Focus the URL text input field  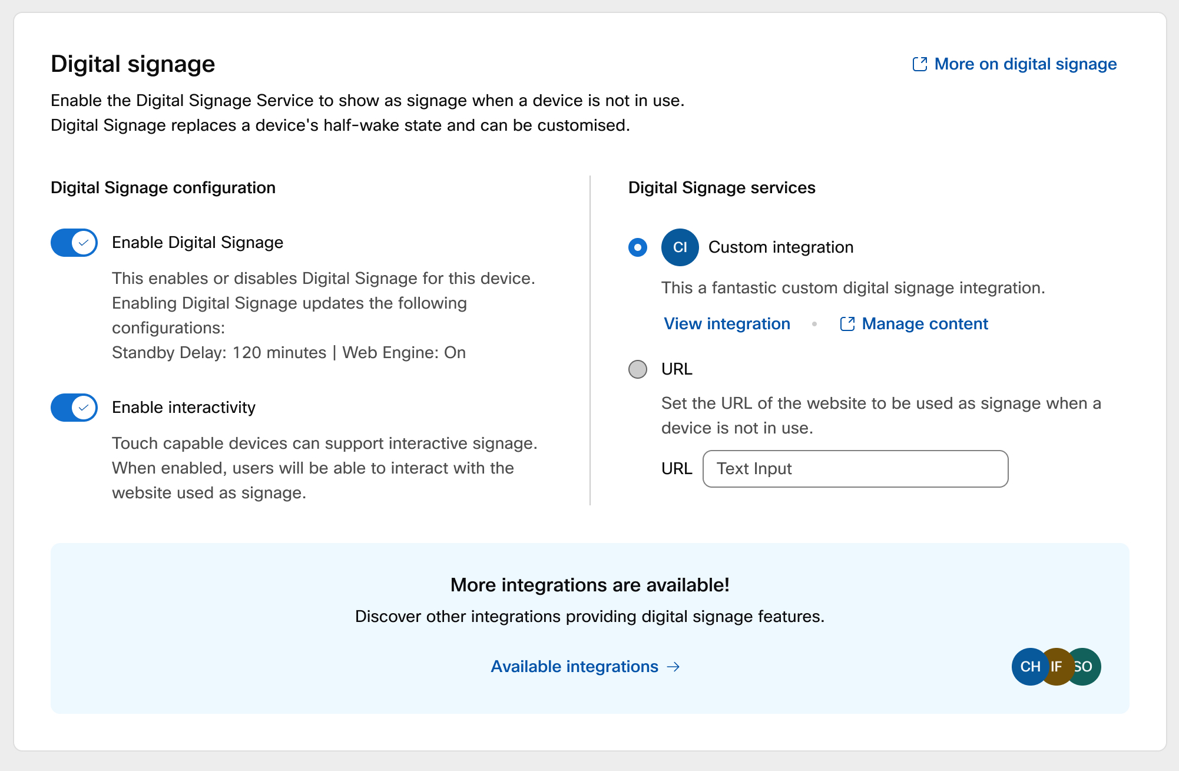click(855, 469)
